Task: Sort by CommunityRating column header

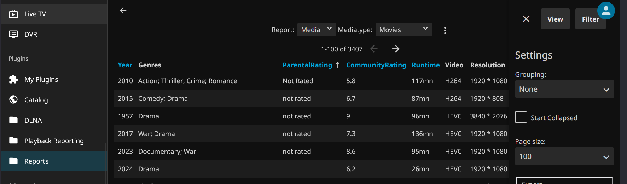Action: [376, 65]
